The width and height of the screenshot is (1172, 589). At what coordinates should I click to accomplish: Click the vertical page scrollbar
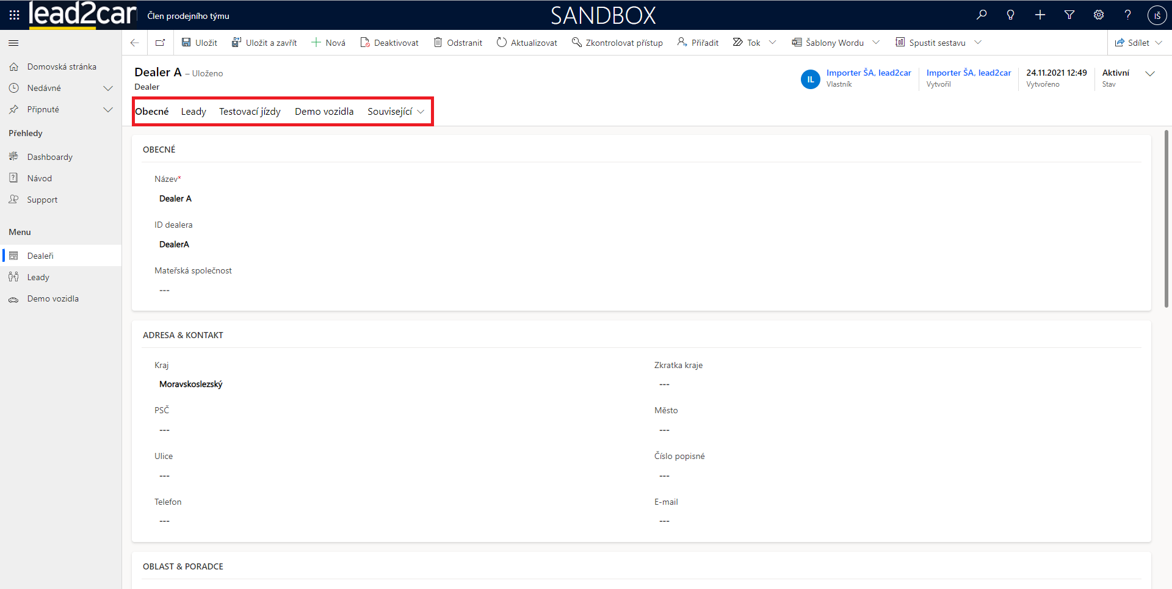coord(1166,220)
